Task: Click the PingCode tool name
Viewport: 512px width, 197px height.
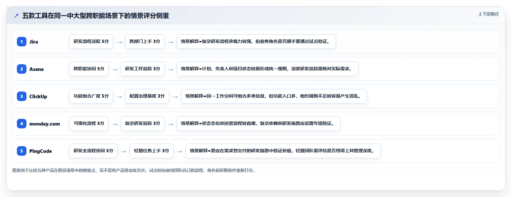Action: pyautogui.click(x=40, y=151)
